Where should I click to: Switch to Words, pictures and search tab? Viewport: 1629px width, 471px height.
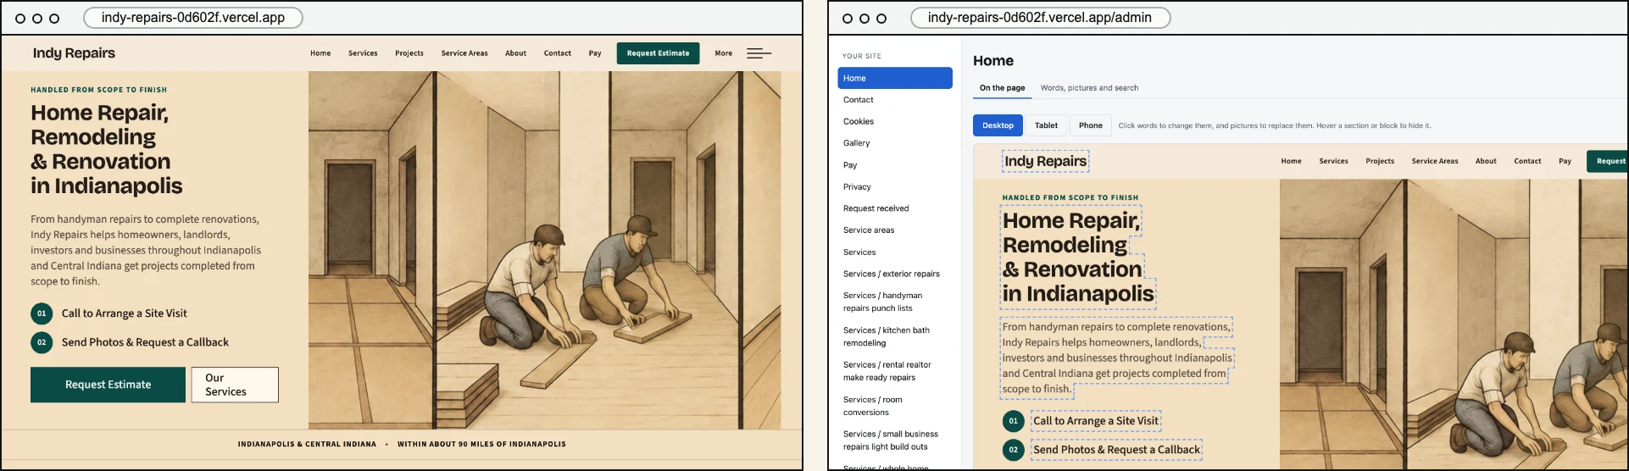(1089, 88)
